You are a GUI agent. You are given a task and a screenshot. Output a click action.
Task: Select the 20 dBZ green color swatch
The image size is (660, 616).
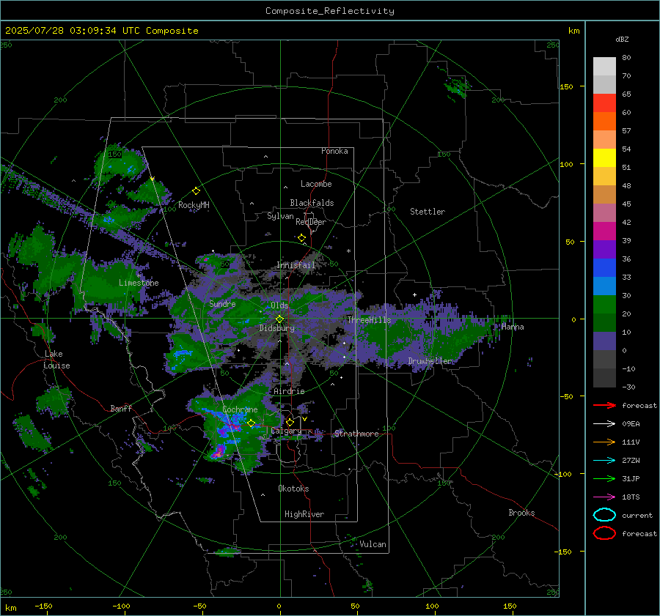(x=604, y=305)
